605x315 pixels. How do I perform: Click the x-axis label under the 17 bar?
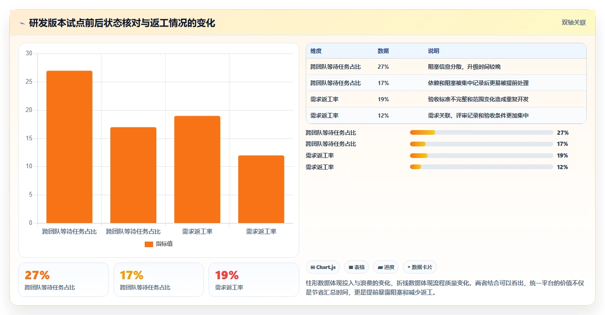pos(133,231)
